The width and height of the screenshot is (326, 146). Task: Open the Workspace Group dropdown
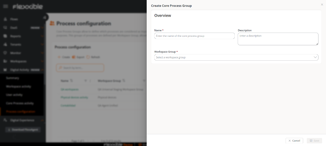[x=236, y=57]
